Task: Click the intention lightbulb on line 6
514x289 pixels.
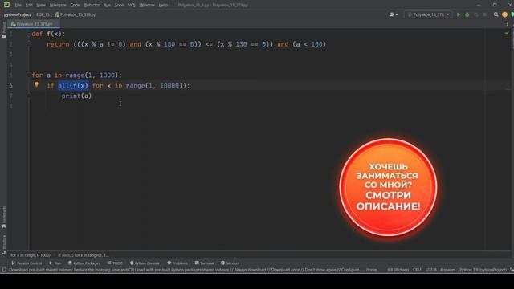Action: (x=36, y=84)
